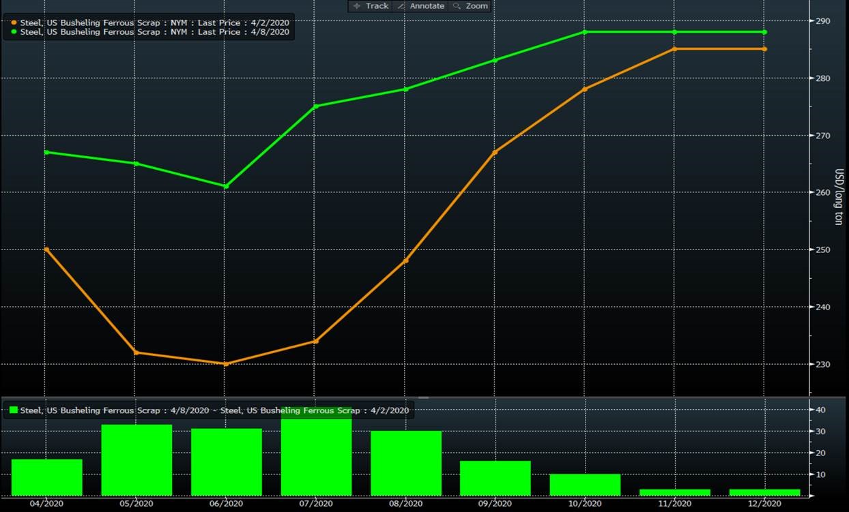This screenshot has height=512, width=849.
Task: Click the orange line point at 11/2020
Action: point(674,49)
